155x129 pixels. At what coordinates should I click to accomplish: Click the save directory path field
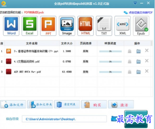pyautogui.click(x=64, y=119)
